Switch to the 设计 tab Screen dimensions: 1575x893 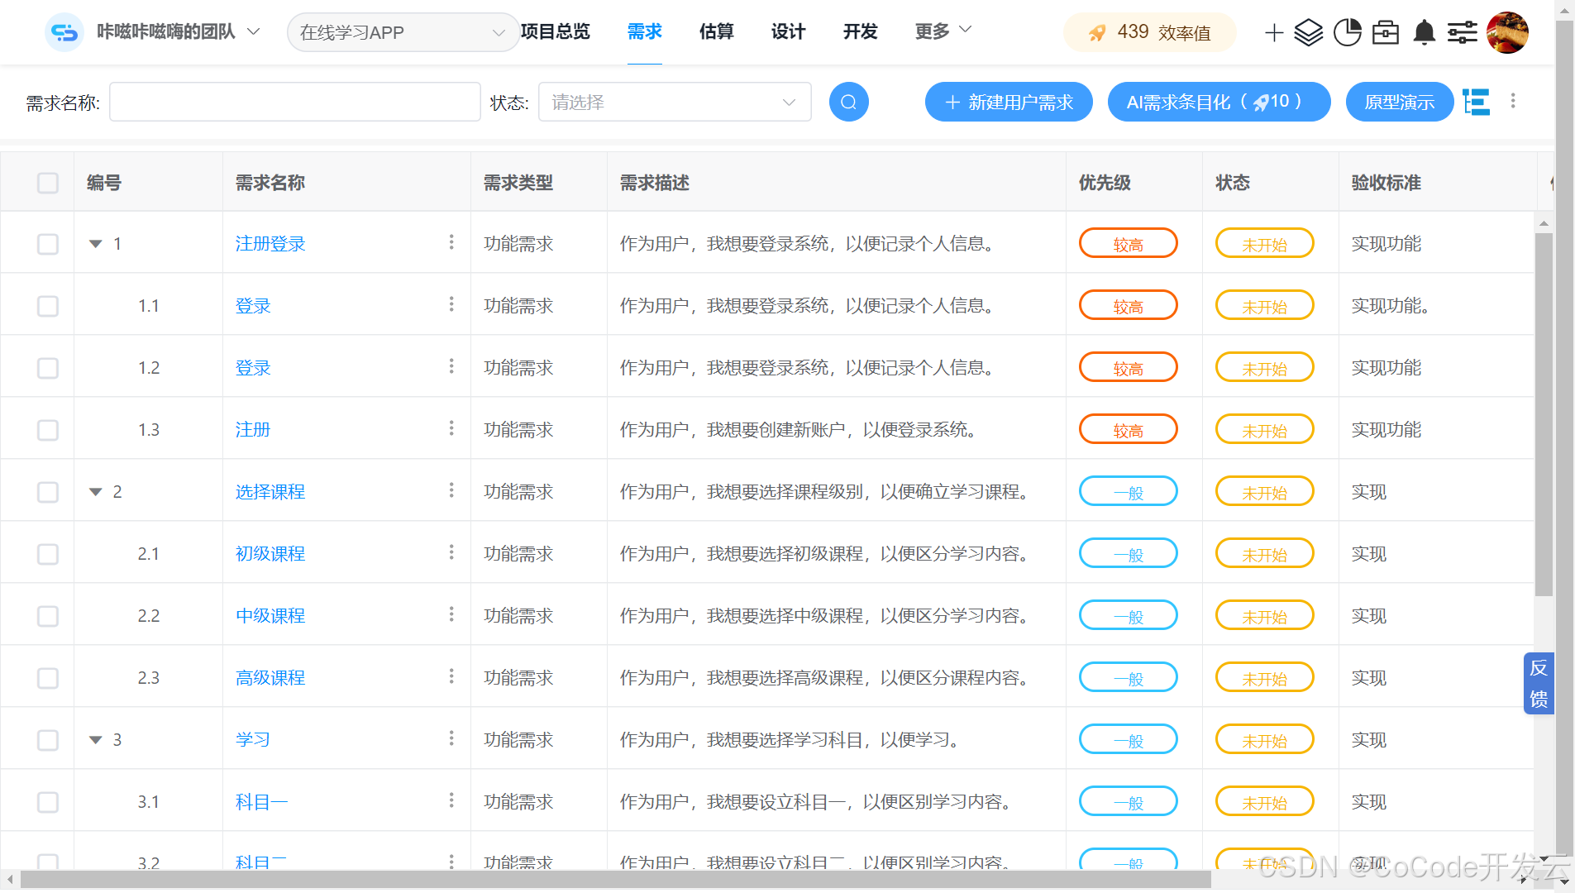[x=787, y=31]
